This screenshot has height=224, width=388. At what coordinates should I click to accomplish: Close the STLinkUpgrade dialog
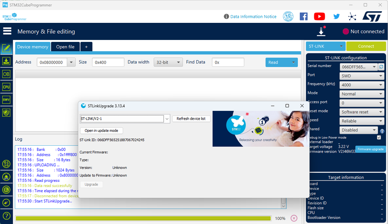coord(302,106)
